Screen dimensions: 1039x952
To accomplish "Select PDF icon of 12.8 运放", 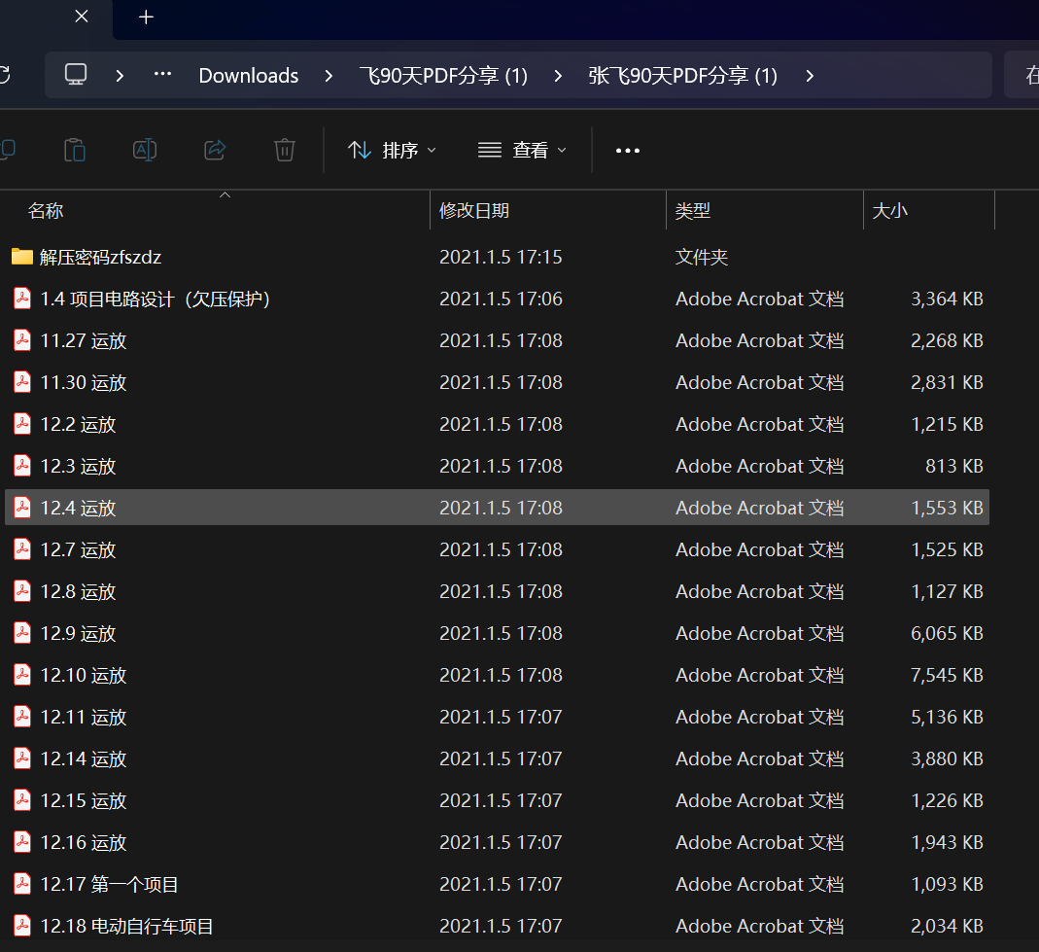I will [22, 590].
